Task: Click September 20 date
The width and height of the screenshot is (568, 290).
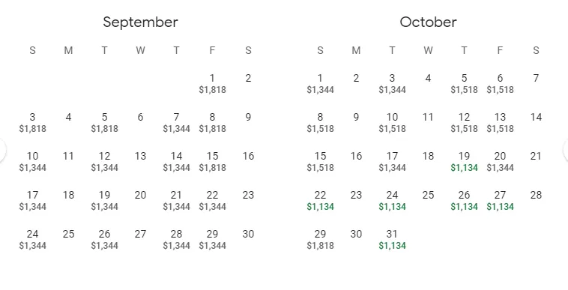Action: 140,195
